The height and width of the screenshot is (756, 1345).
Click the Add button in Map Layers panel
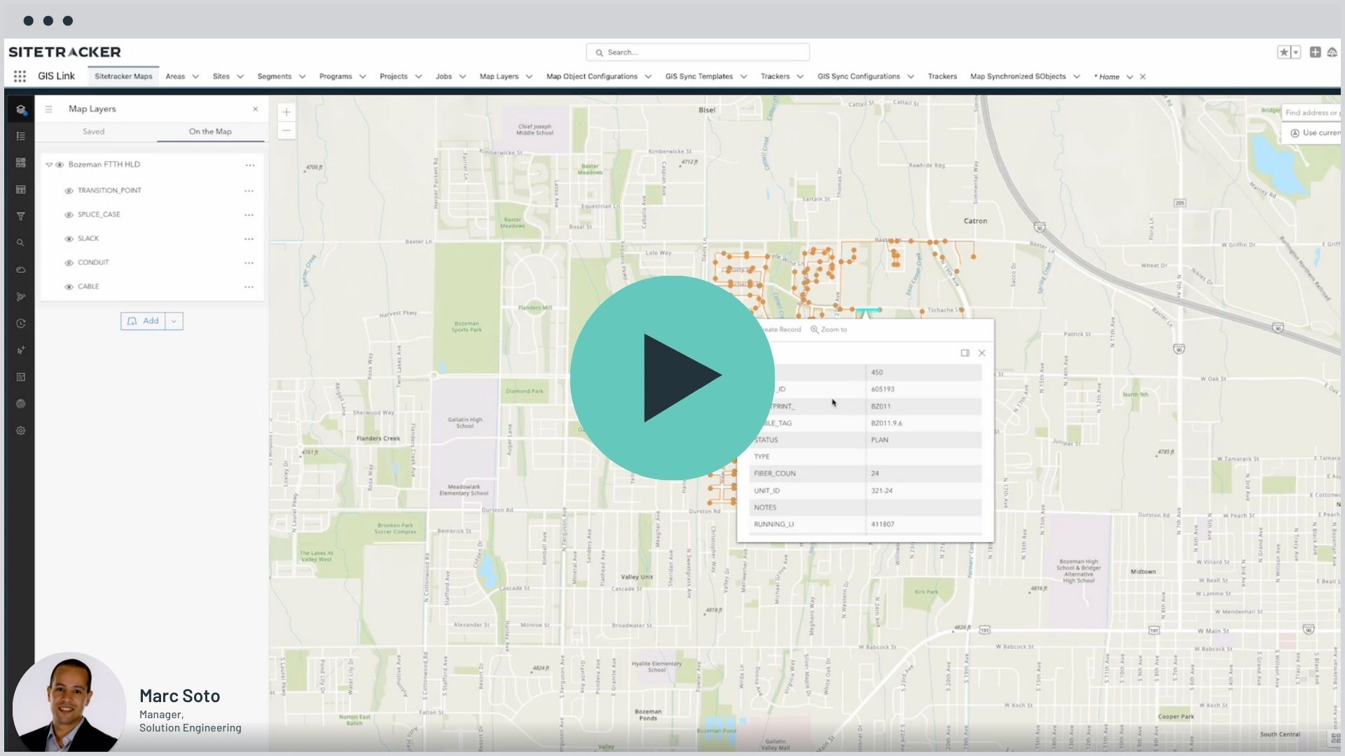pyautogui.click(x=145, y=321)
